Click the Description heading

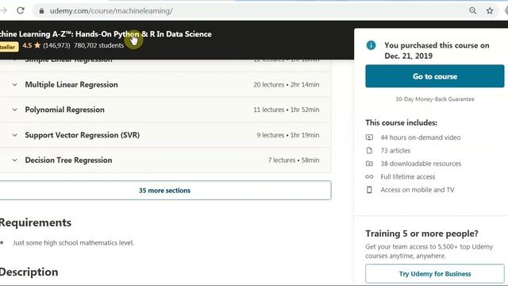click(x=29, y=272)
